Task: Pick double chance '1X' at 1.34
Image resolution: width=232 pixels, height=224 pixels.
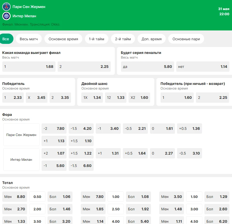Action: (92, 98)
